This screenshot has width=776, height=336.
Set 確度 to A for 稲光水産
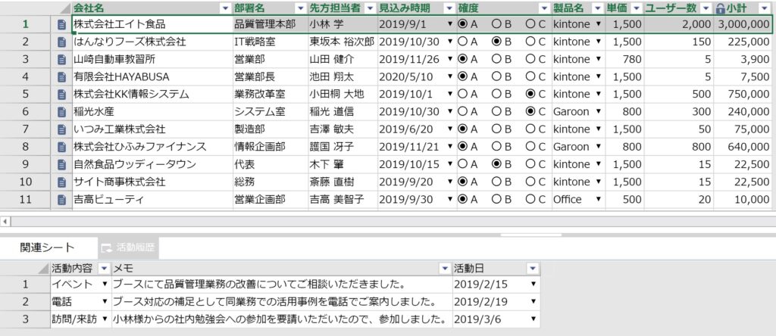click(x=462, y=111)
